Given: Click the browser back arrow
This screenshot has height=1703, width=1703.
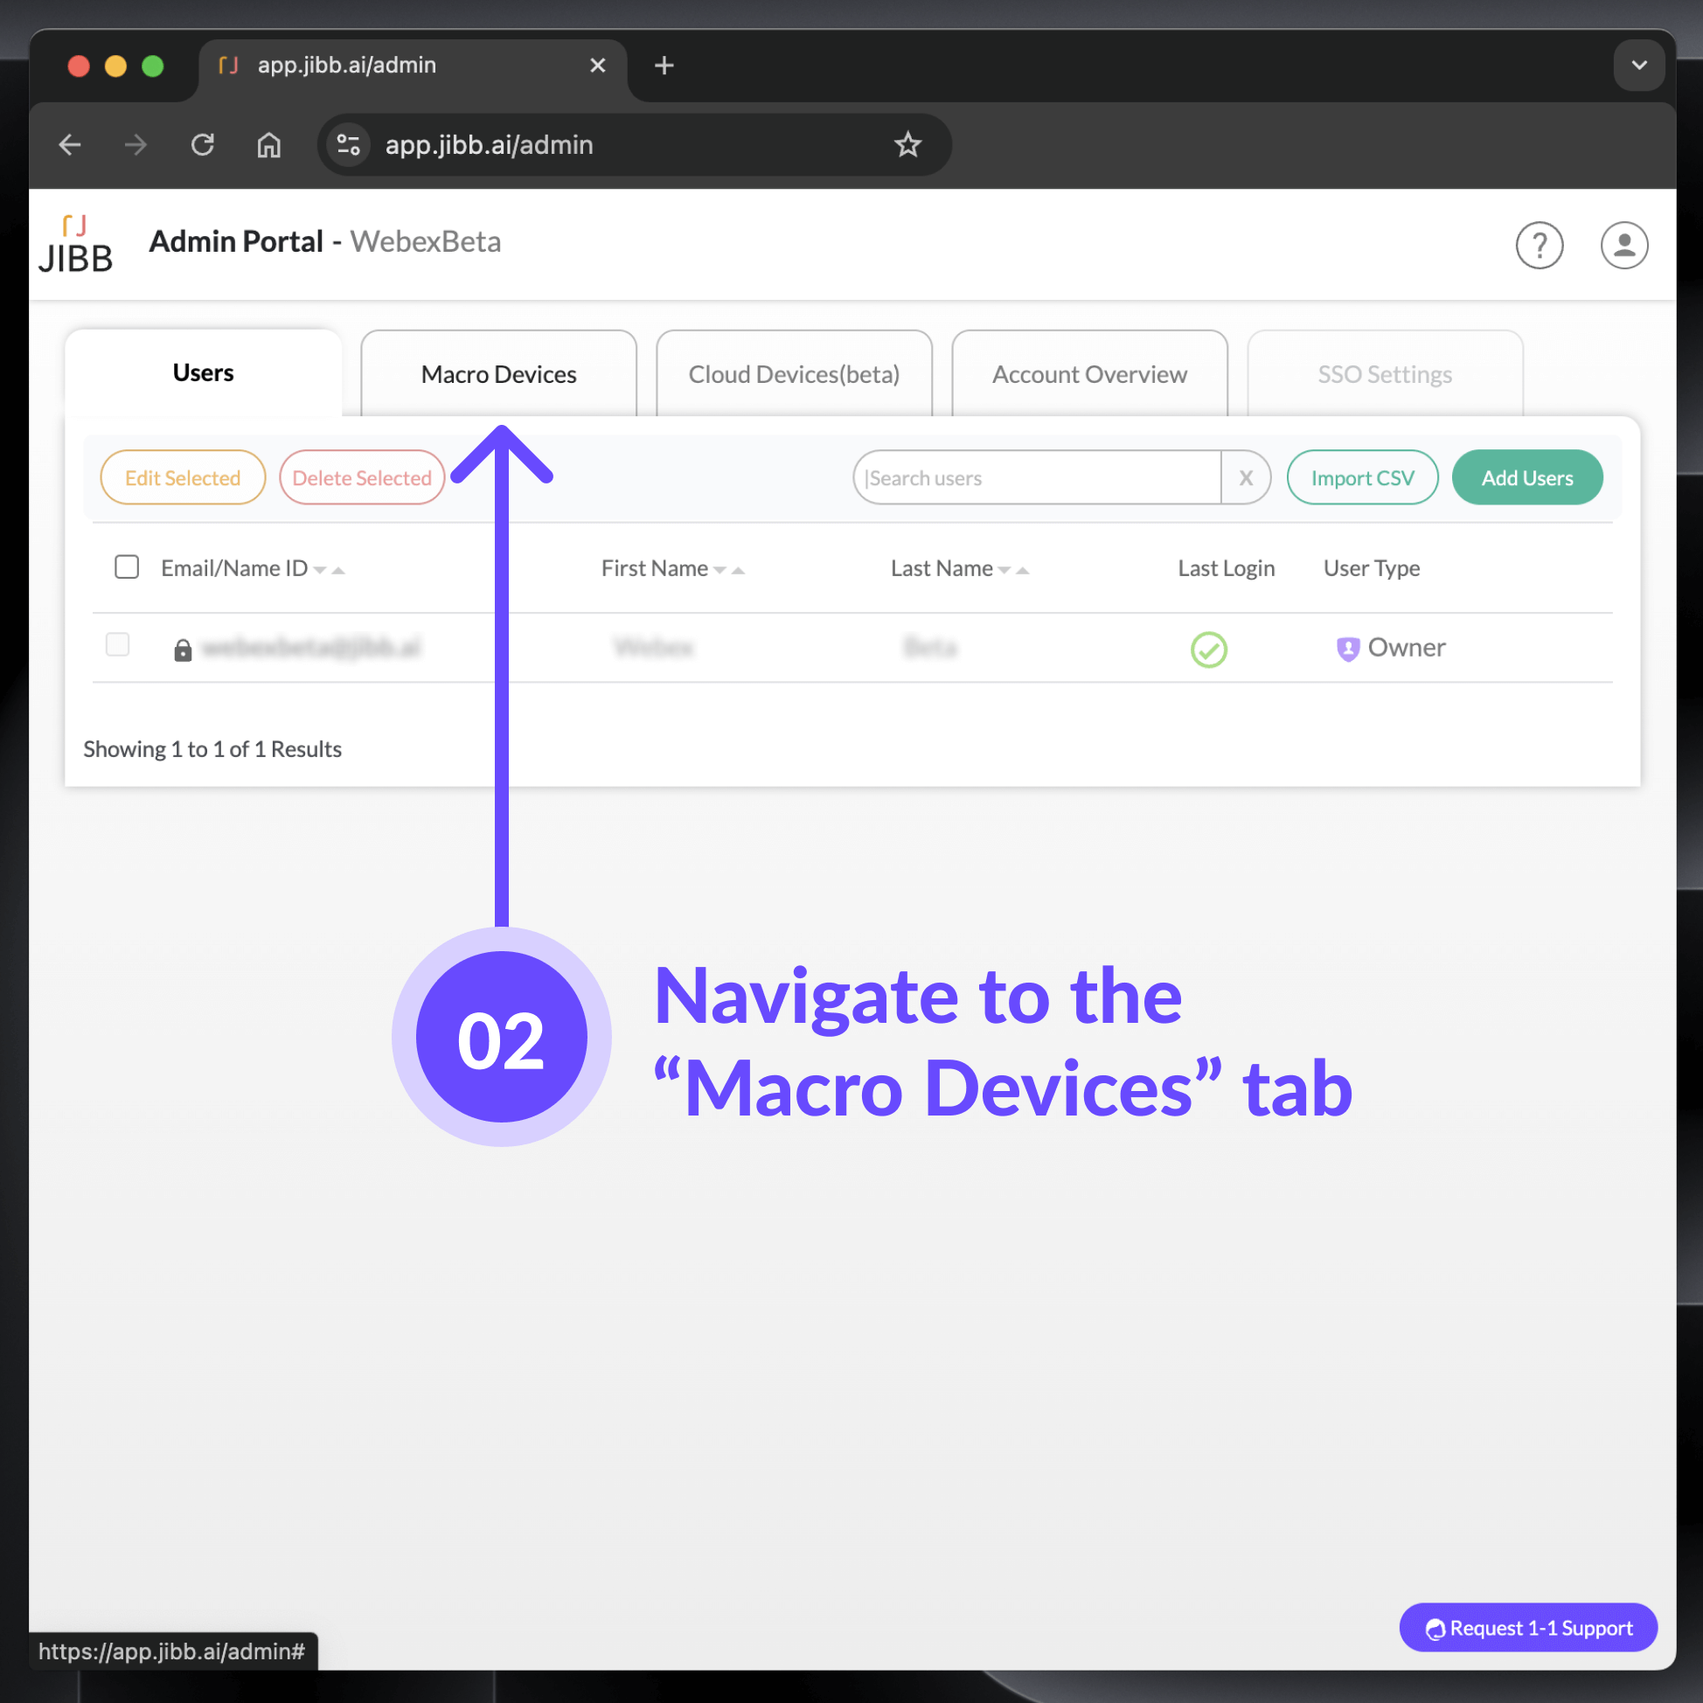Looking at the screenshot, I should tap(70, 144).
